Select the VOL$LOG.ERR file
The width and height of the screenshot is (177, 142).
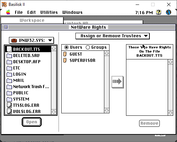(x=28, y=112)
